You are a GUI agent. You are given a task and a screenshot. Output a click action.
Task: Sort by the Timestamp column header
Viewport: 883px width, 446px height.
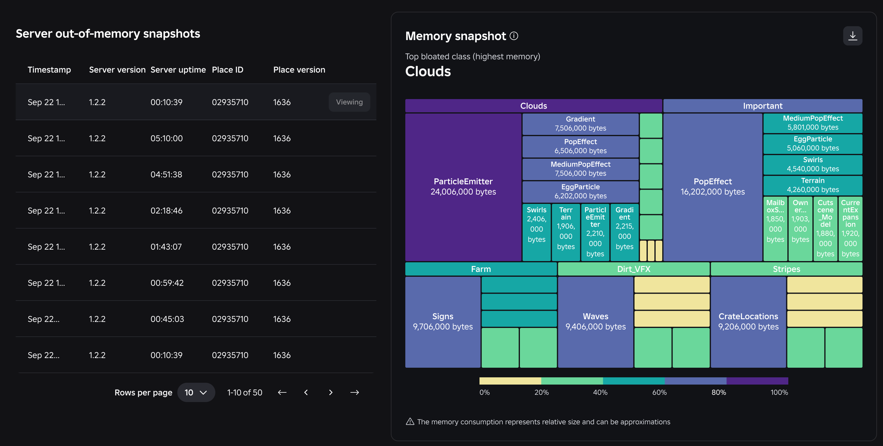point(49,70)
